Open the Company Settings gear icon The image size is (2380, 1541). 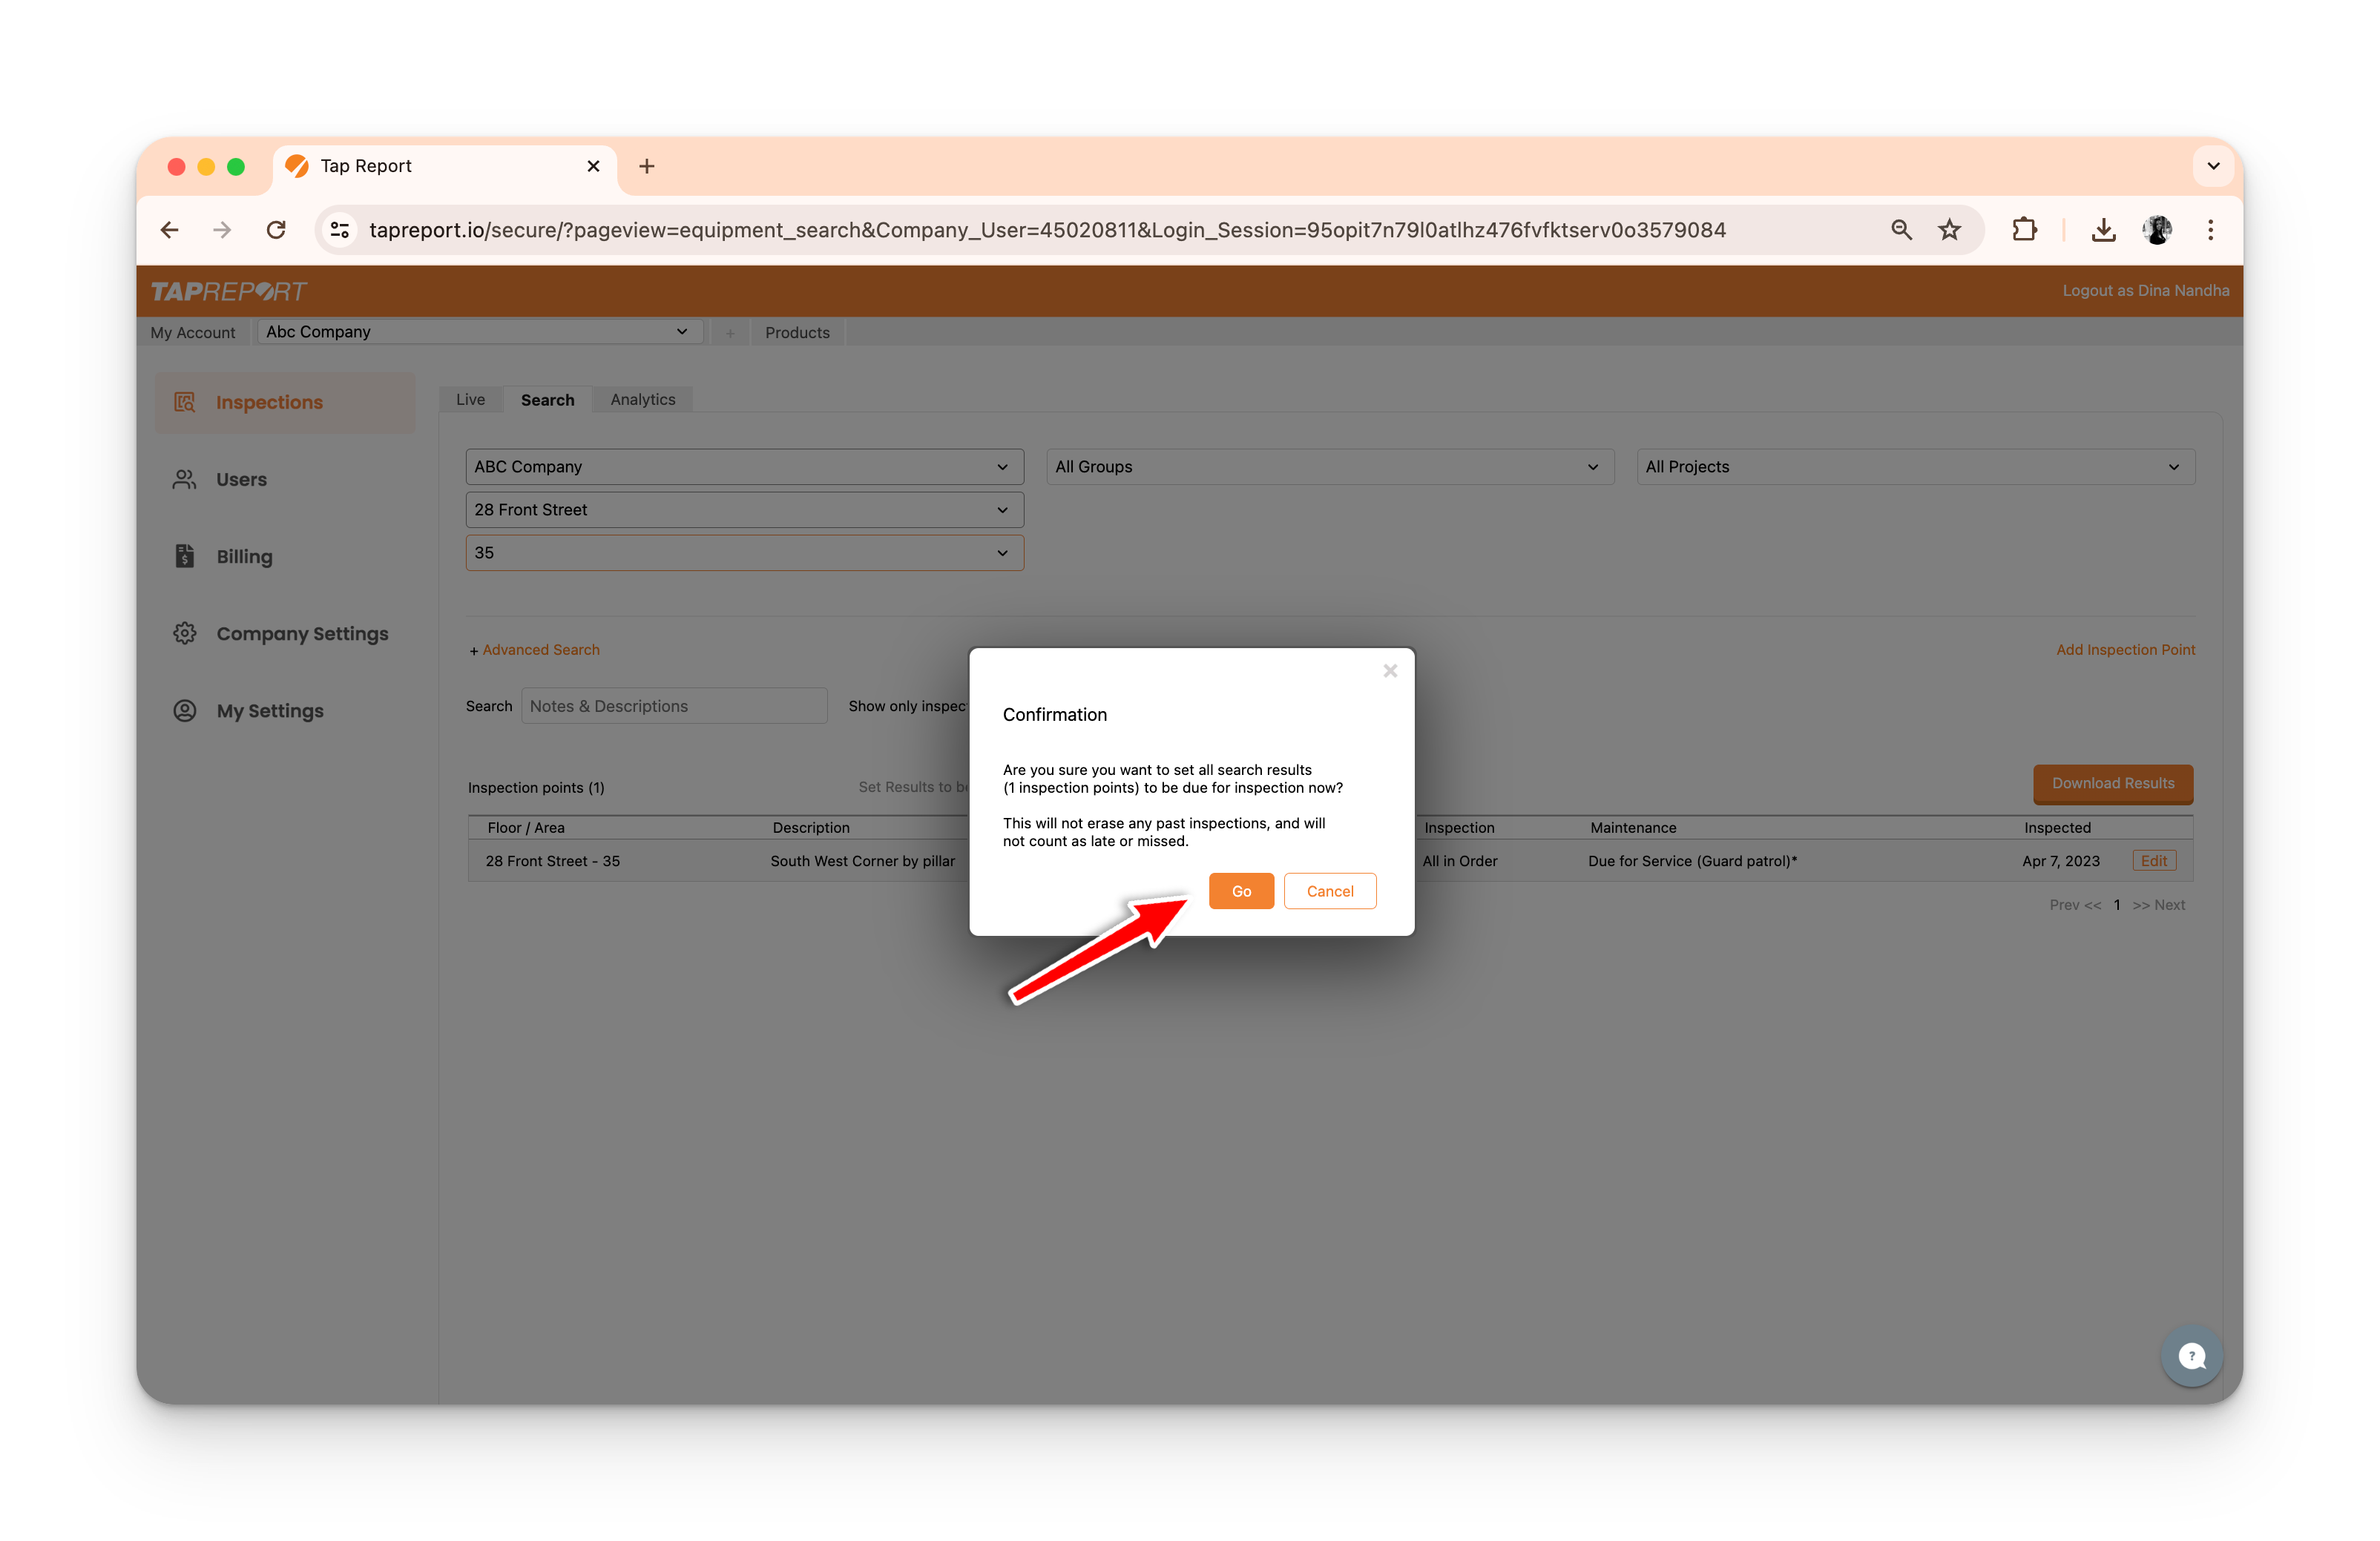[185, 633]
